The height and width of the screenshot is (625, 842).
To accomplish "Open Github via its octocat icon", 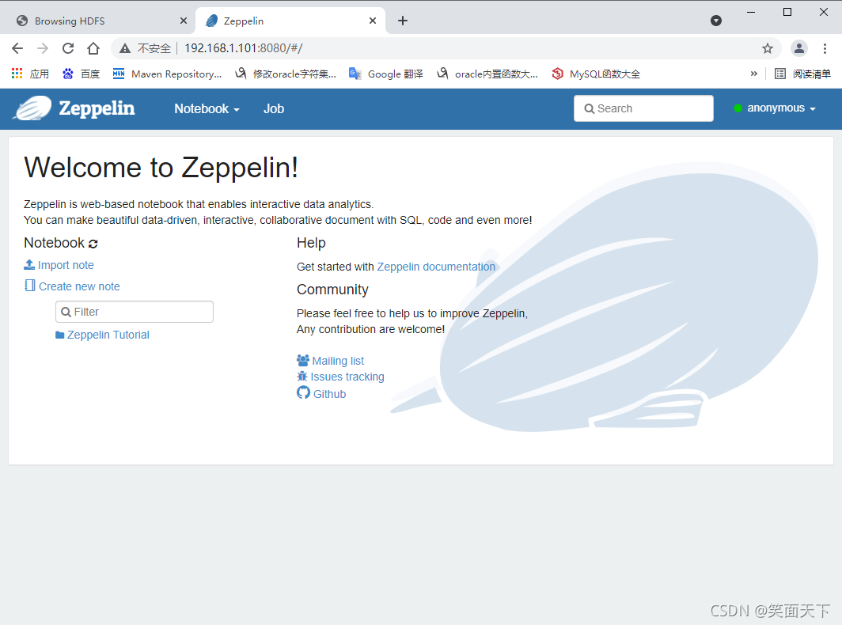I will (x=302, y=393).
